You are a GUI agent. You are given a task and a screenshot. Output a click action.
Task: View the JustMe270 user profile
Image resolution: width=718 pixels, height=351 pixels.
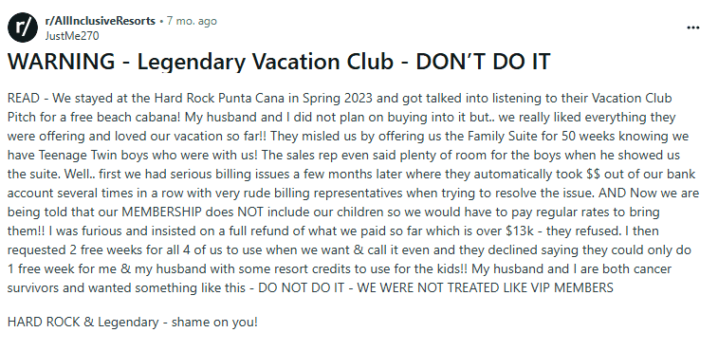(71, 36)
